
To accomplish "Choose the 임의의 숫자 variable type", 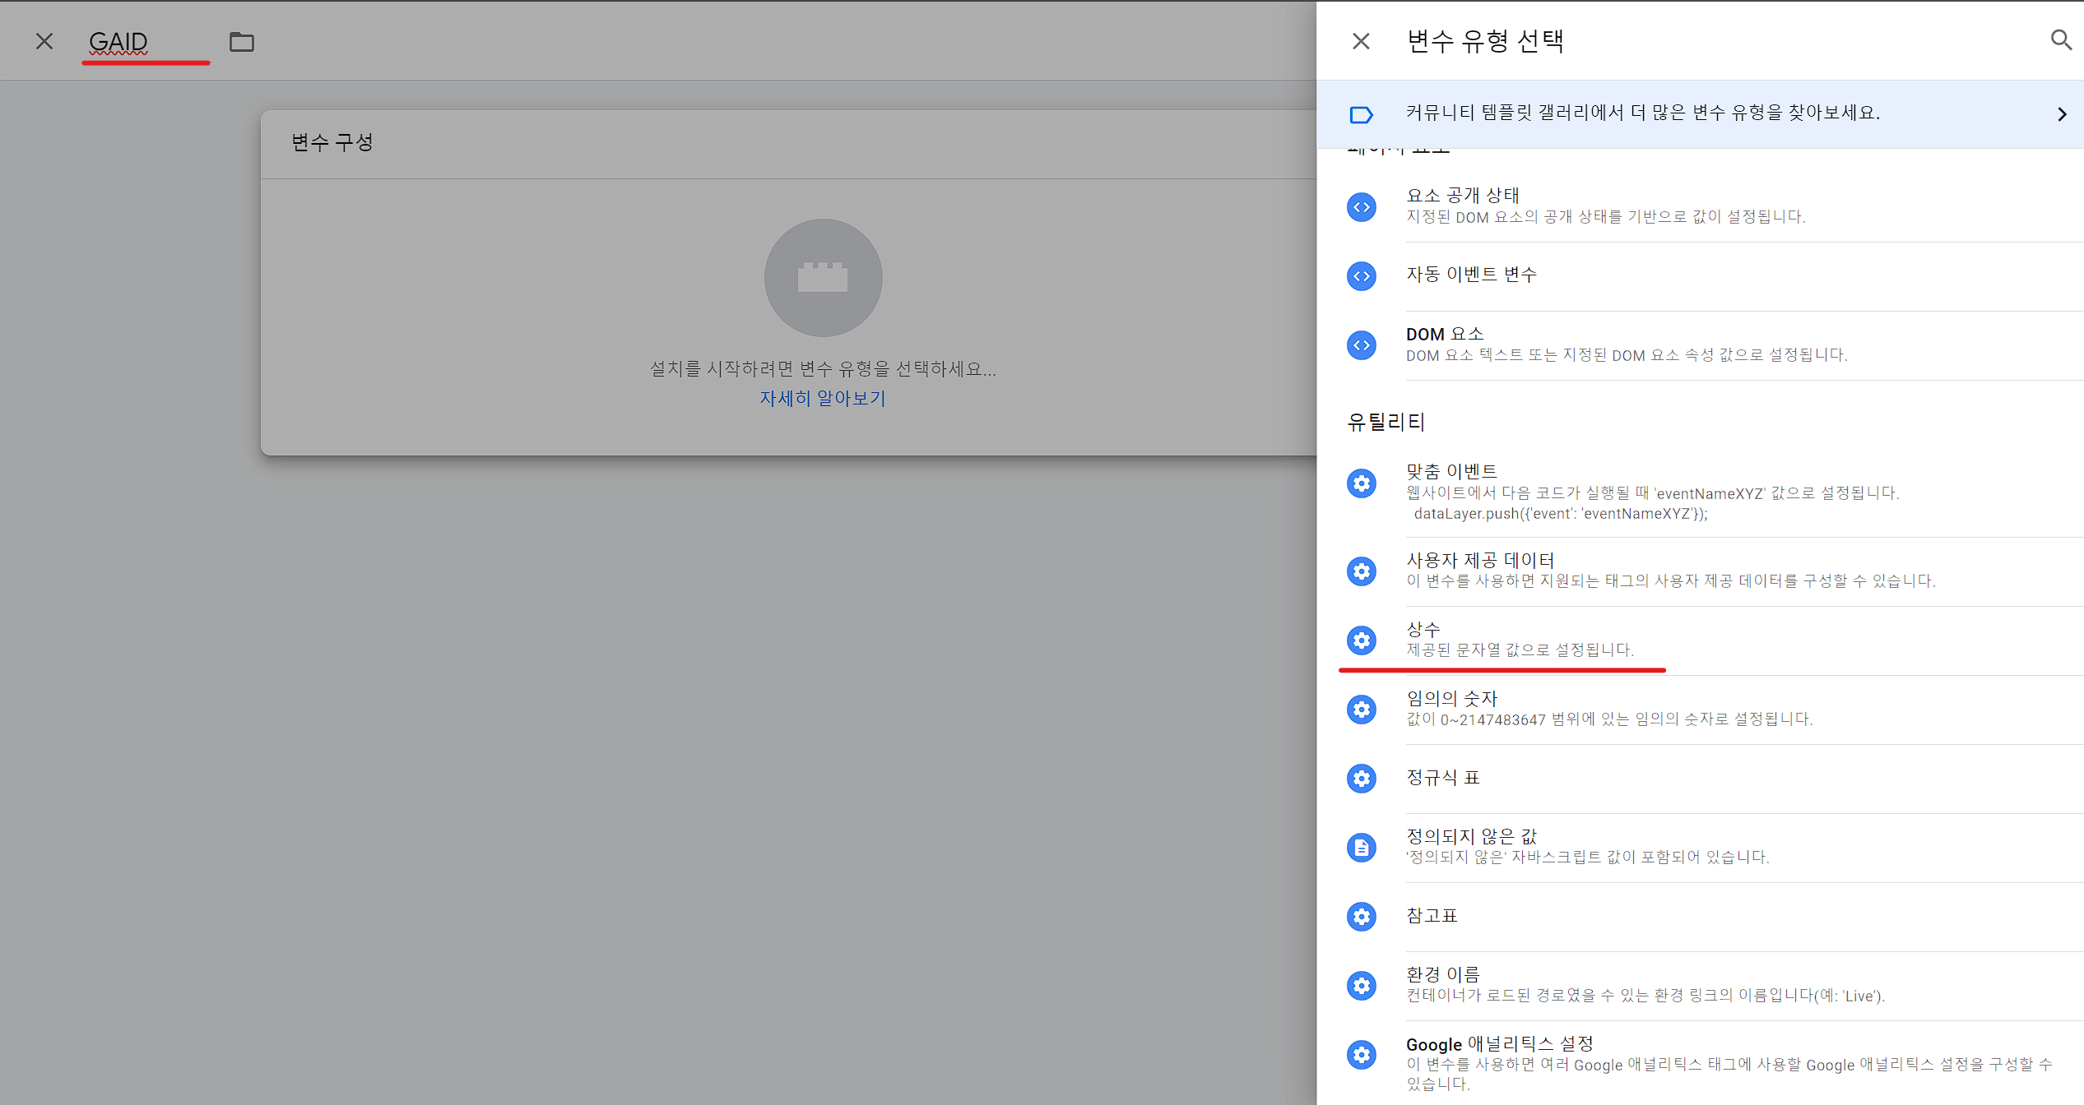I will coord(1451,699).
